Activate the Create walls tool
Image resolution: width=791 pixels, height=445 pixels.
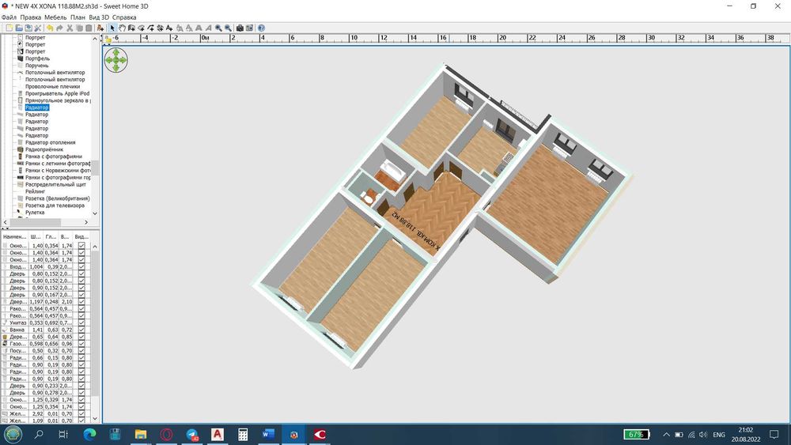(131, 28)
